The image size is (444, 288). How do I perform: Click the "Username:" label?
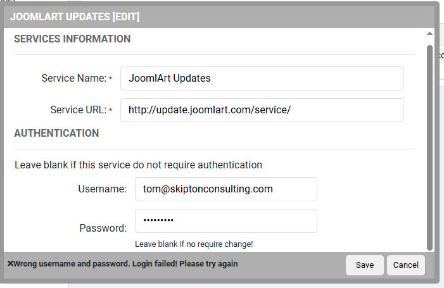coord(103,189)
